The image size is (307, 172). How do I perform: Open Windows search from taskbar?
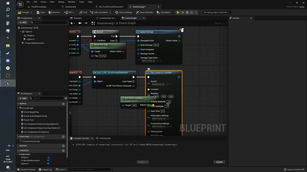(8, 10)
